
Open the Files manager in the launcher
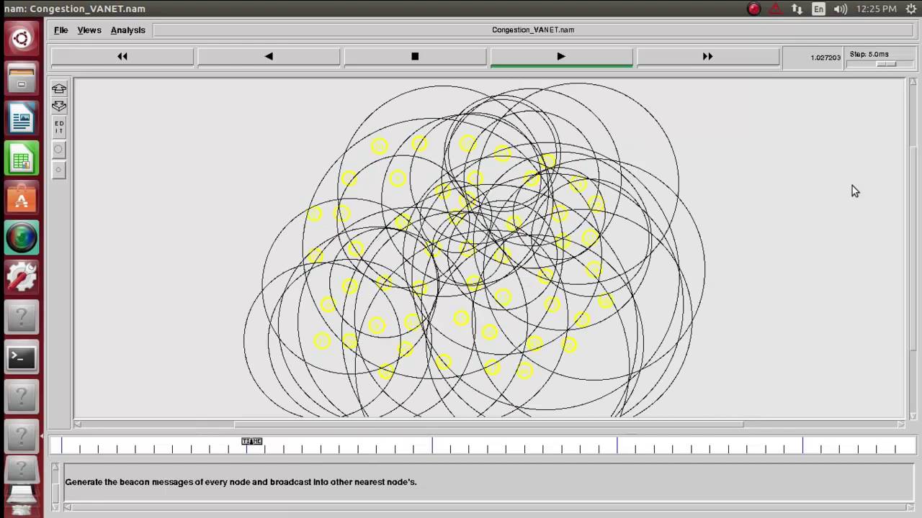point(22,78)
